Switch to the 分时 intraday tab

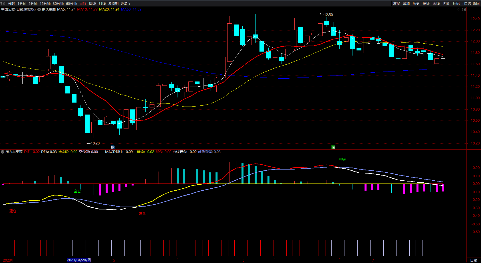pos(11,4)
